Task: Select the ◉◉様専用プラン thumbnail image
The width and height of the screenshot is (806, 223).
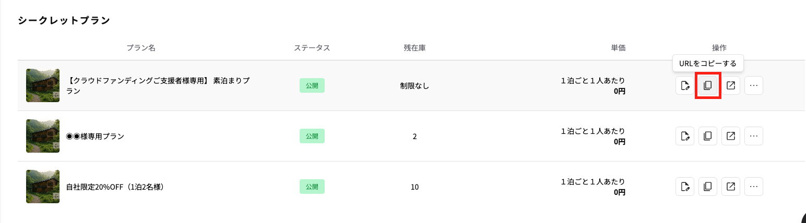Action: pyautogui.click(x=43, y=136)
